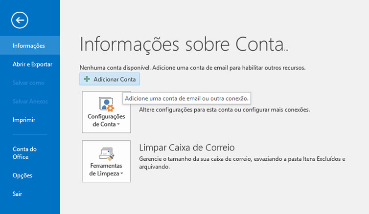The image size is (369, 214).
Task: Click the Limpar Caixa de Correio heading
Action: [x=187, y=148]
